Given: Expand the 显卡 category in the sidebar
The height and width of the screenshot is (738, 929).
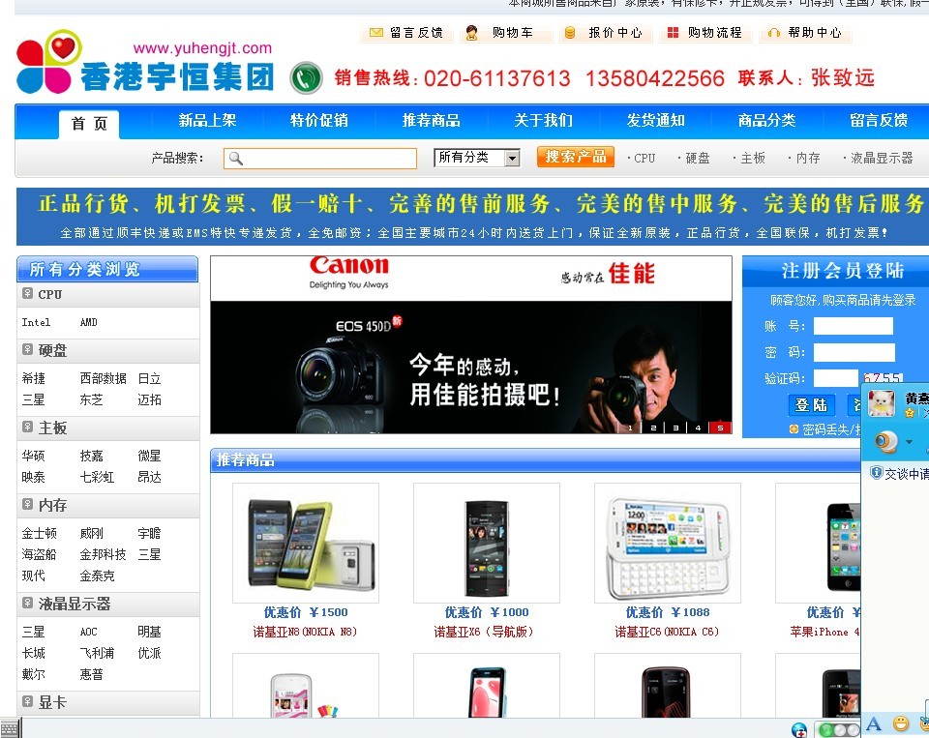Looking at the screenshot, I should pyautogui.click(x=27, y=701).
